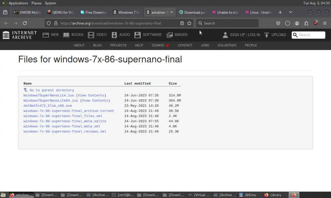The width and height of the screenshot is (331, 198).
Task: Click the Internet Archive logo
Action: (20, 35)
